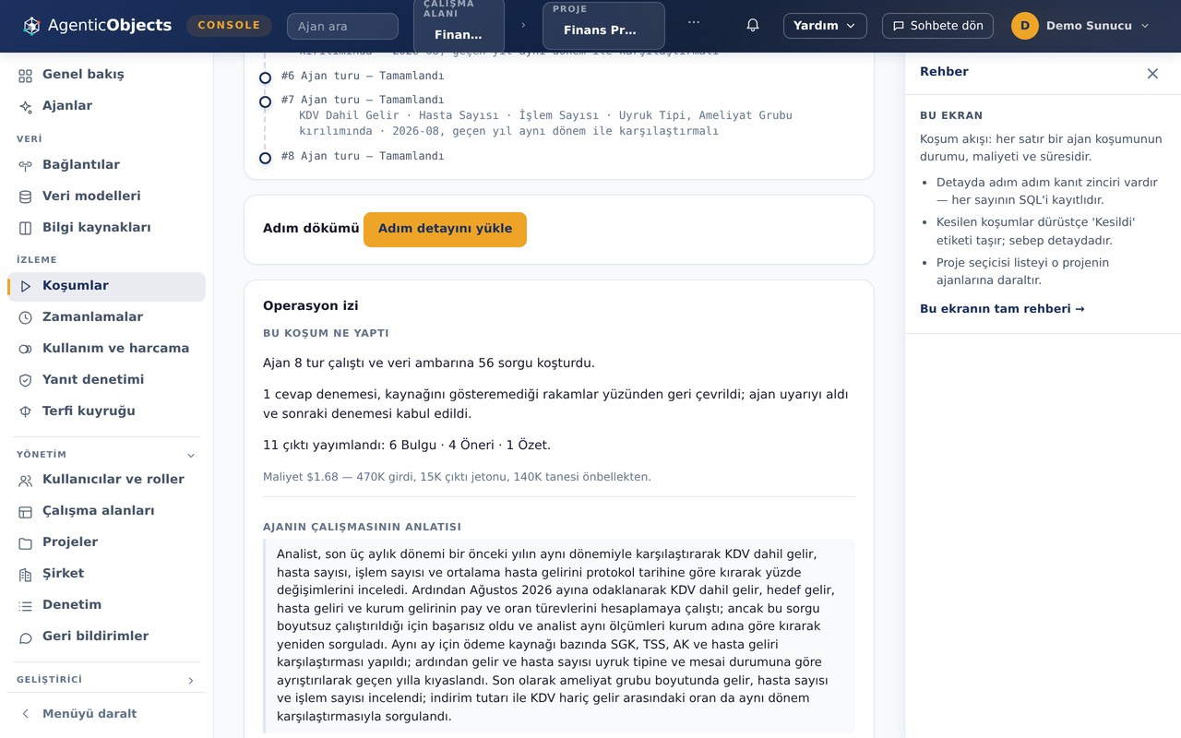Click the Ajanlar sparkle icon
This screenshot has height=738, width=1181.
(x=26, y=106)
